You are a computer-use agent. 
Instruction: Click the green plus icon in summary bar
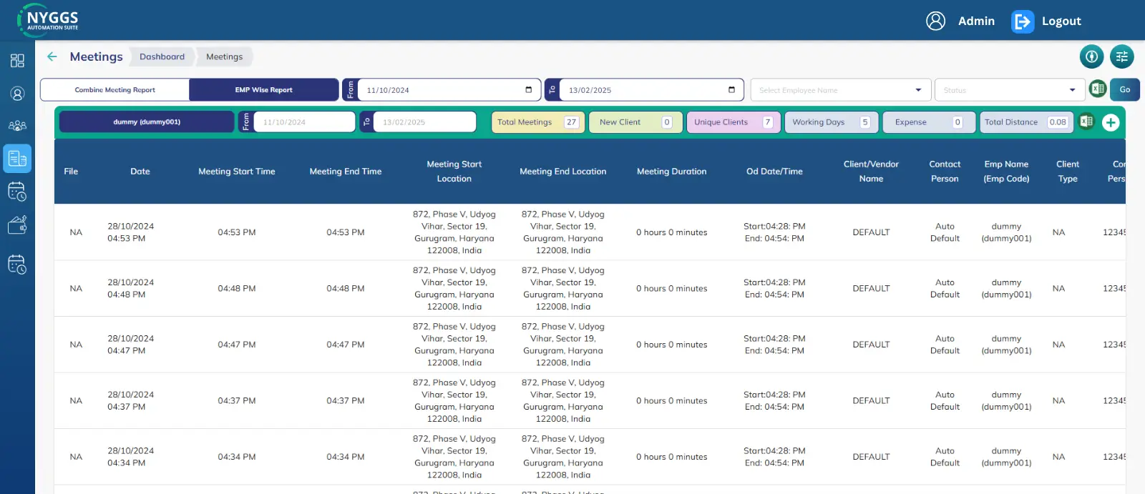1111,122
